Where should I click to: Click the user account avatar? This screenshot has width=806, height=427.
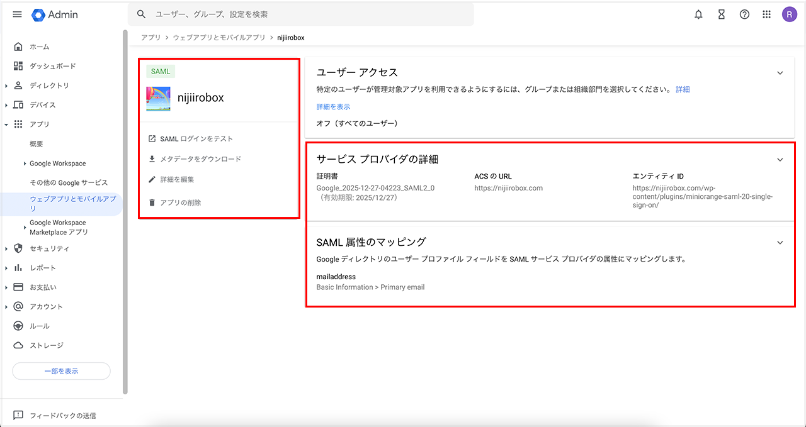pyautogui.click(x=789, y=14)
